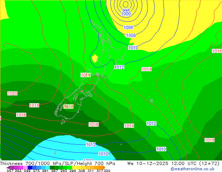Click 1016 label on the far left
Screen dimensions: 222x172
pyautogui.click(x=21, y=115)
